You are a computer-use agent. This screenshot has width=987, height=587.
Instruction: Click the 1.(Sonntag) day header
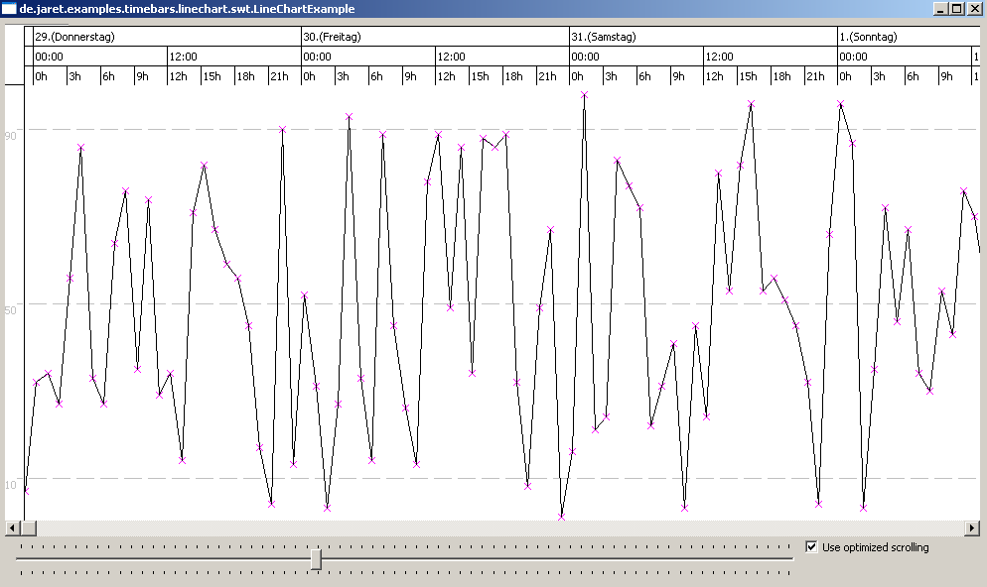click(869, 37)
